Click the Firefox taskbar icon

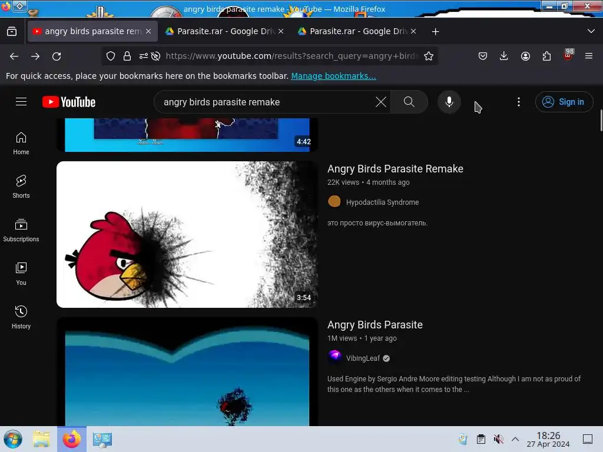pos(71,439)
